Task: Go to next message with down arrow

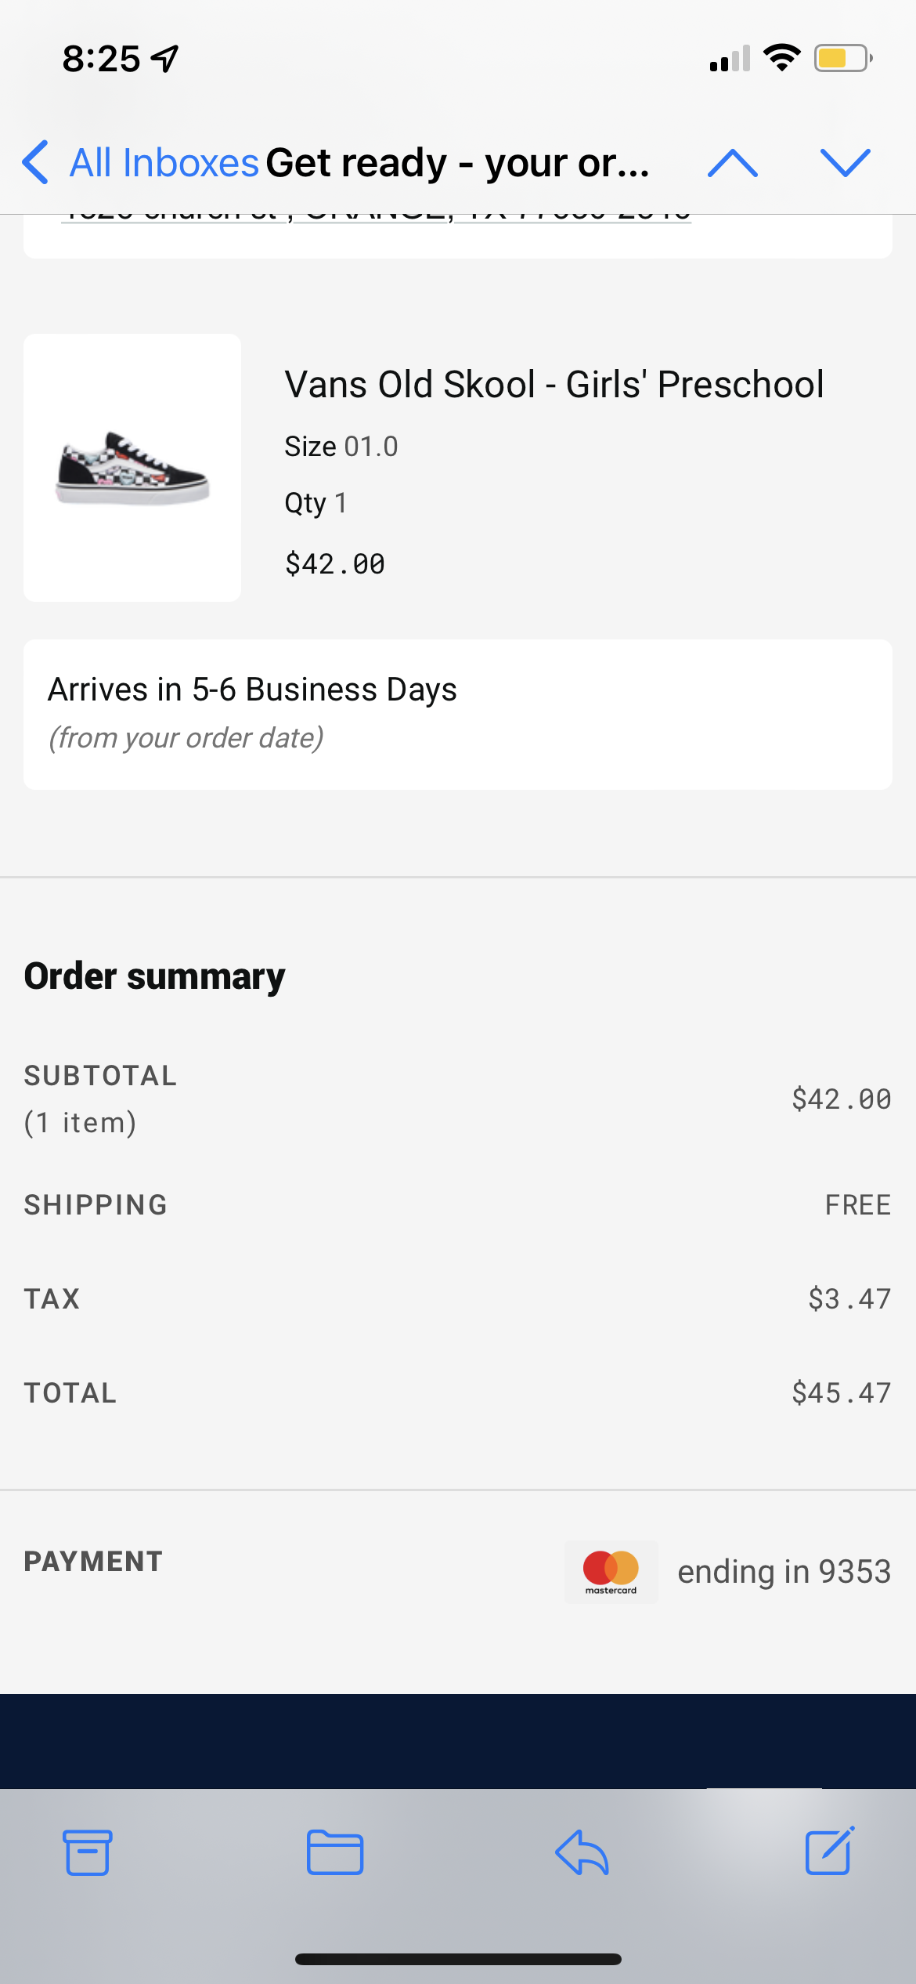Action: [845, 163]
